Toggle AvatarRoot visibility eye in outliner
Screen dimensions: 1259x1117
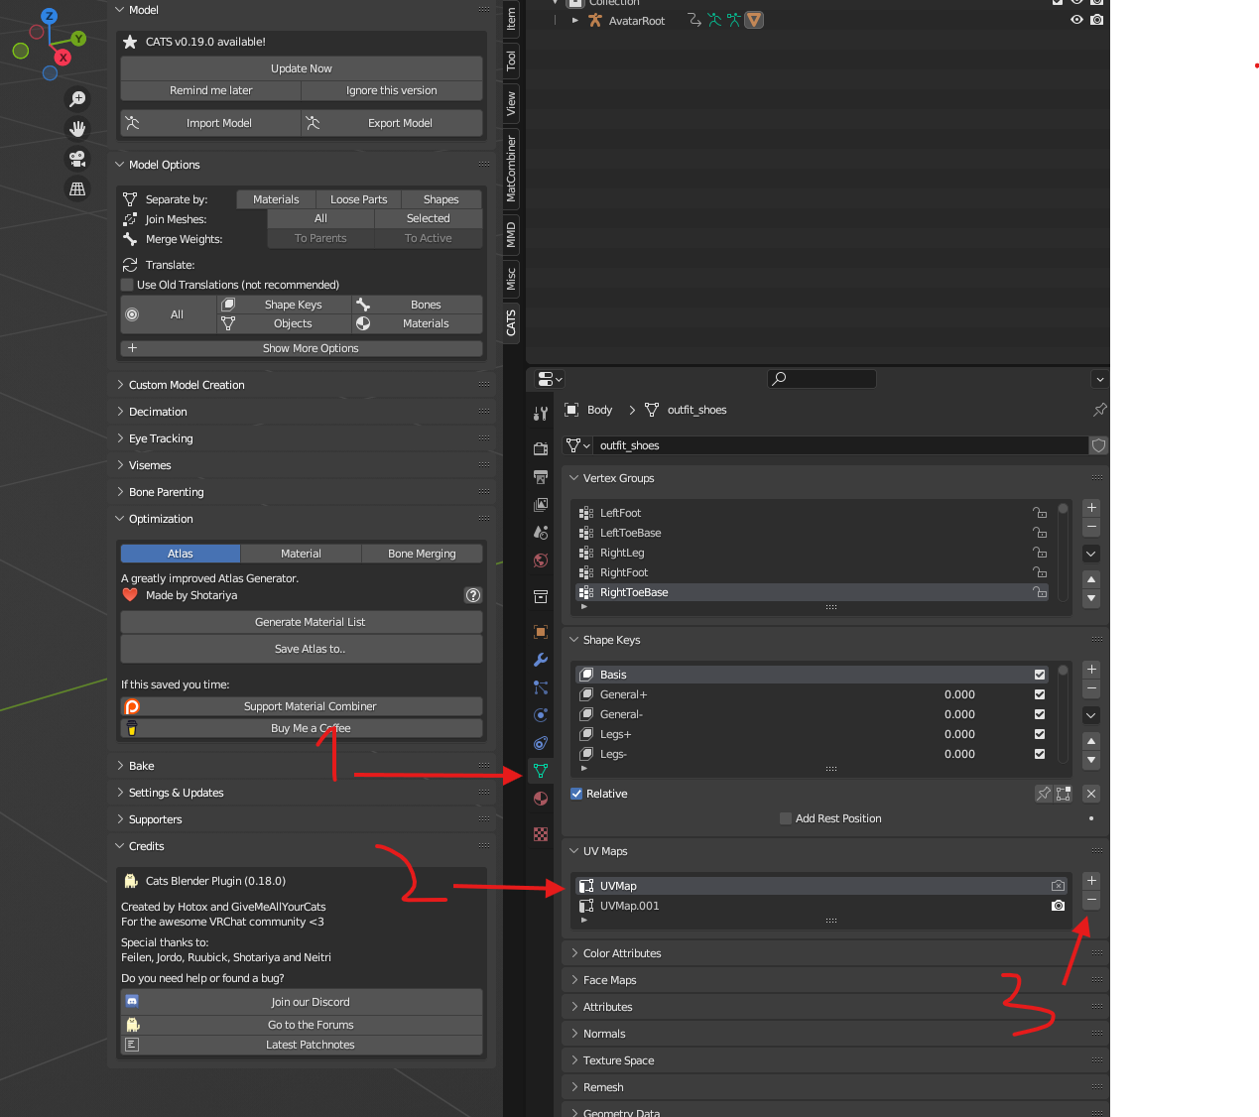click(x=1076, y=20)
